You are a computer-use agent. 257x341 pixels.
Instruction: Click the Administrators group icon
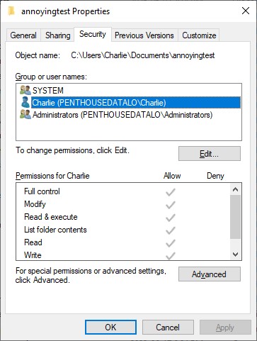coord(25,114)
